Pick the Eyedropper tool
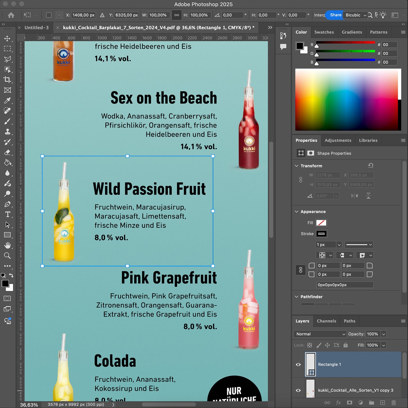This screenshot has height=408, width=408. pyautogui.click(x=7, y=101)
